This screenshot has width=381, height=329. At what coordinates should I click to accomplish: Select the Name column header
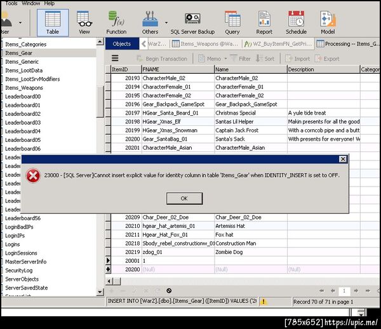coord(251,69)
